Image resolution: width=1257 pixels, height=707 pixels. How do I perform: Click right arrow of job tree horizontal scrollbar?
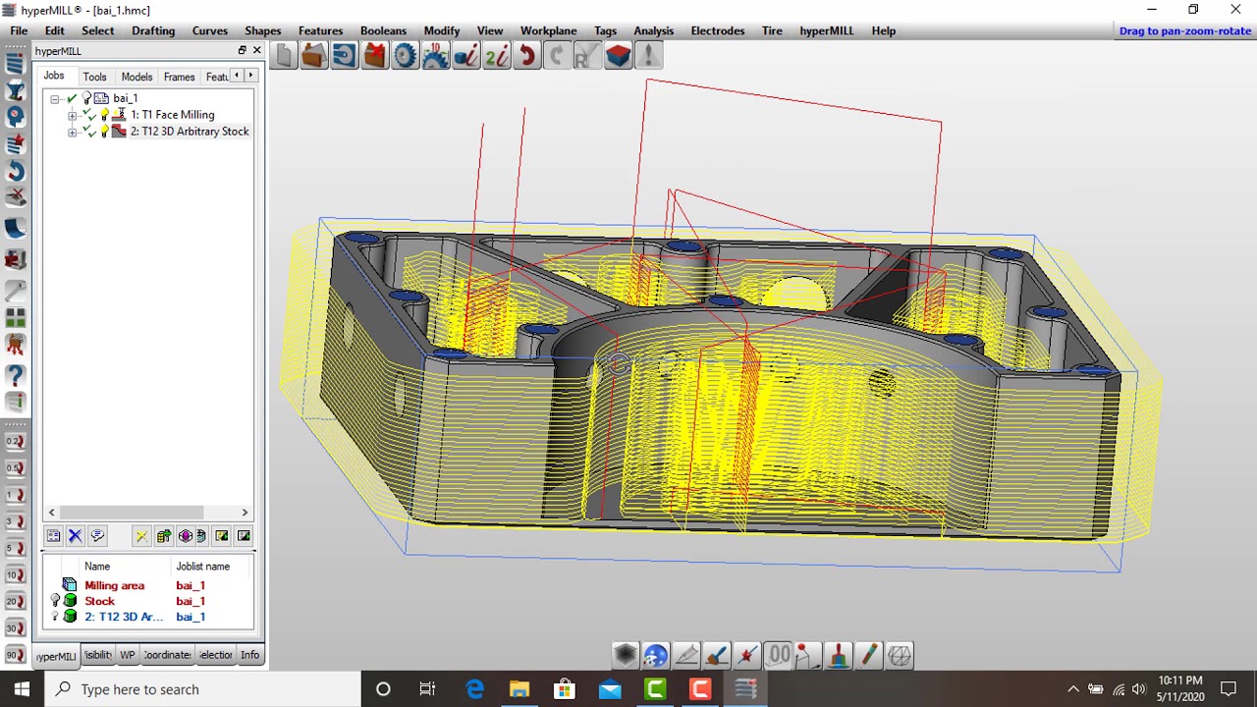[x=245, y=513]
